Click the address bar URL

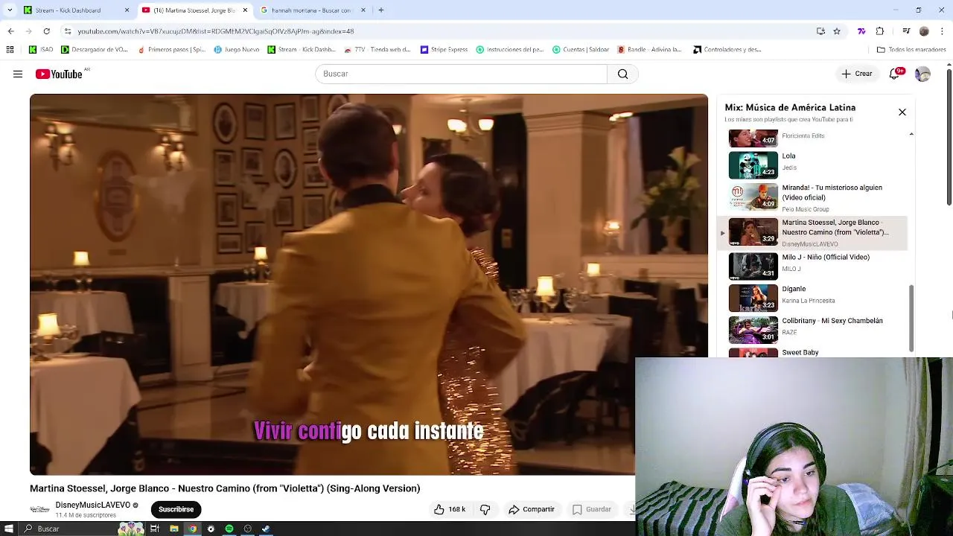(x=216, y=31)
